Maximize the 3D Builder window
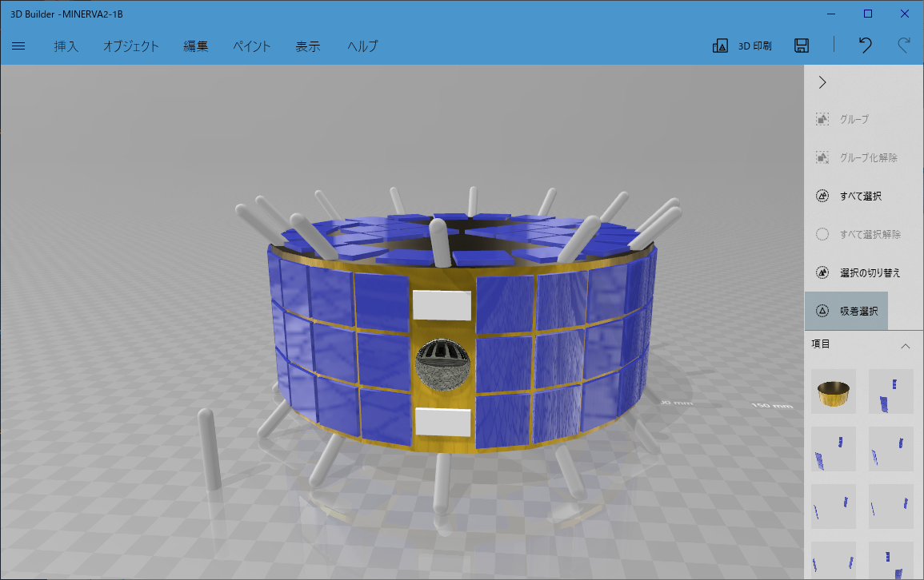This screenshot has width=924, height=580. (x=867, y=14)
